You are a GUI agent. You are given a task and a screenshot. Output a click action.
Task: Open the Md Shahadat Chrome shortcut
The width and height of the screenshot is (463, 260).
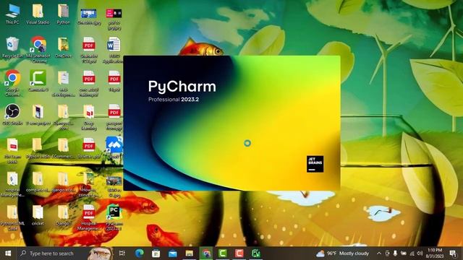point(38,49)
